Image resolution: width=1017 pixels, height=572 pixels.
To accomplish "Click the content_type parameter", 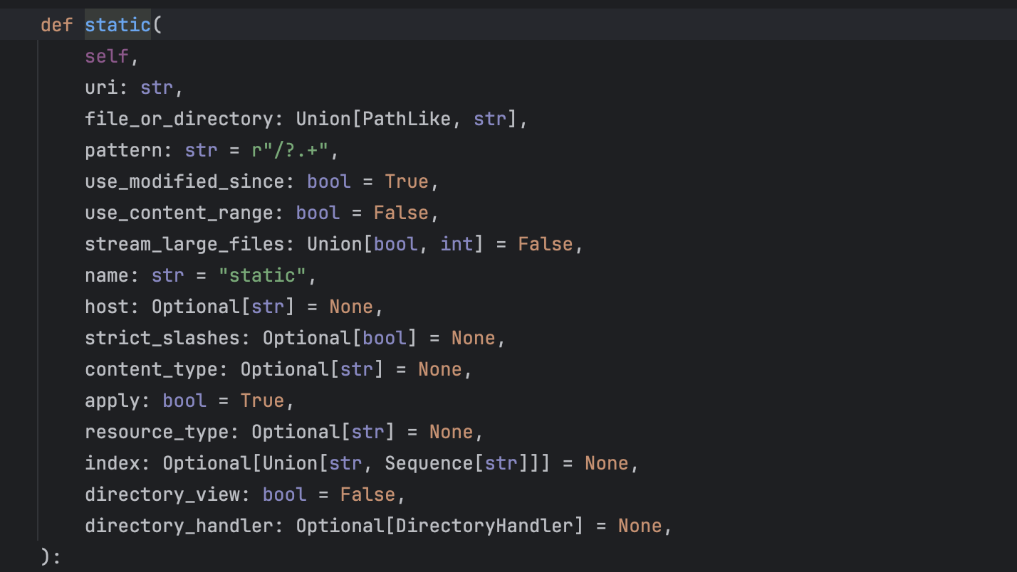I will click(x=152, y=369).
